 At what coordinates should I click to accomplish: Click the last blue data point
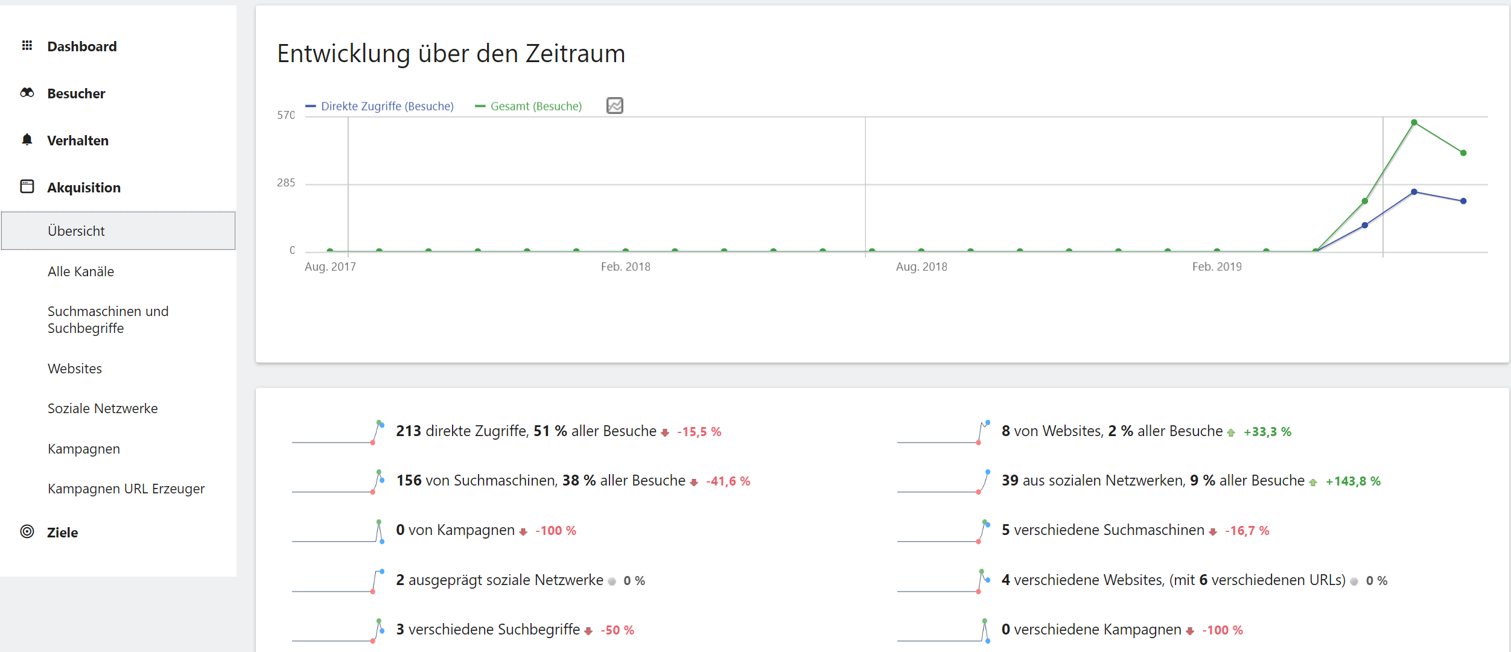[1463, 201]
